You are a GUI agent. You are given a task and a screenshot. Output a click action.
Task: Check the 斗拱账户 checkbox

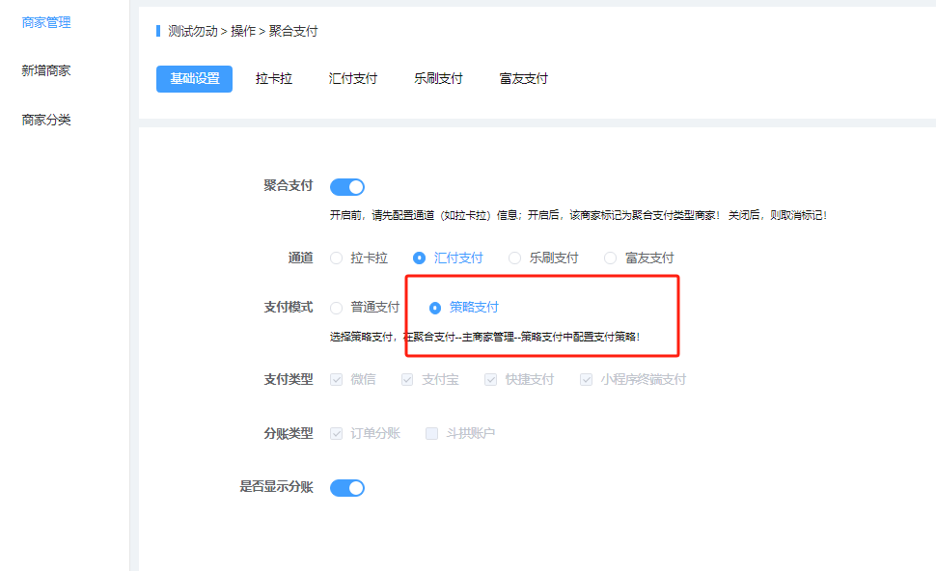click(x=432, y=434)
